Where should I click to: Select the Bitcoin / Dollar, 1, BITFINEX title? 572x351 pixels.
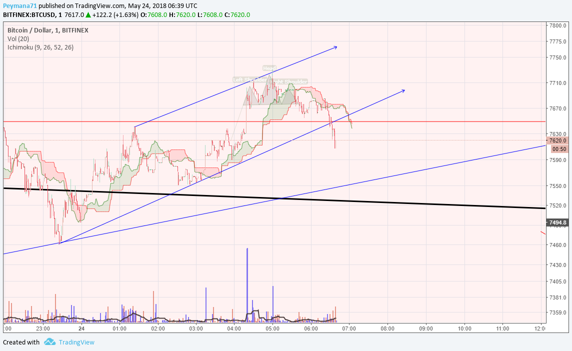pyautogui.click(x=48, y=30)
